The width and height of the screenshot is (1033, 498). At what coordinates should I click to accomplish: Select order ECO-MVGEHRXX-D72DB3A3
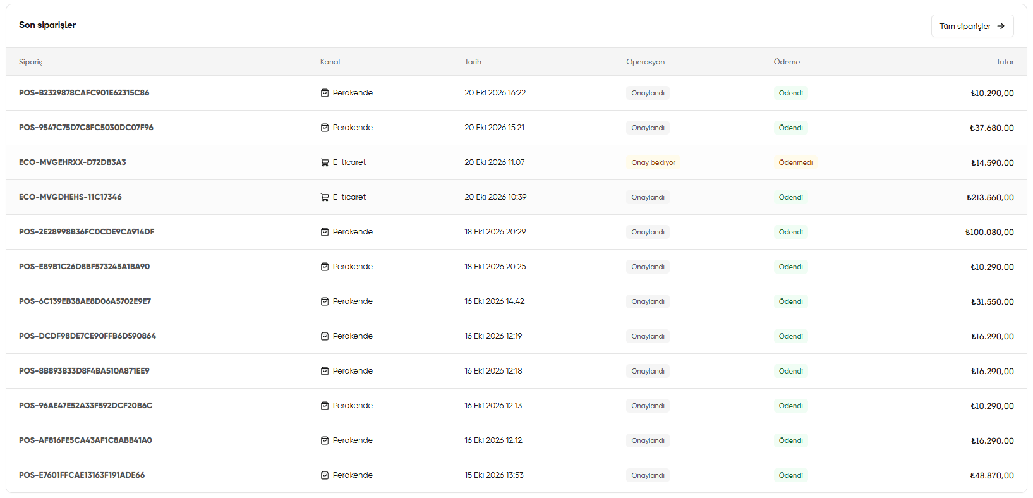point(73,162)
